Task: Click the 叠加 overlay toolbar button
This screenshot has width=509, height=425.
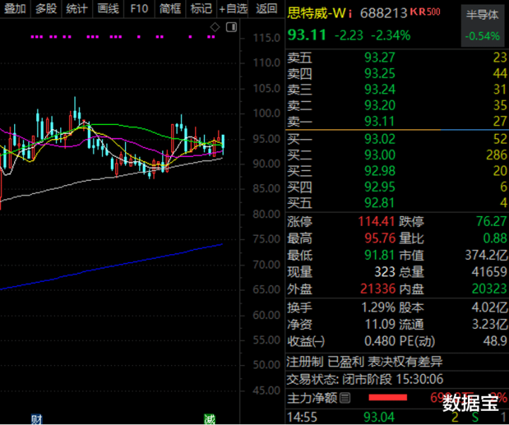Action: coord(15,8)
